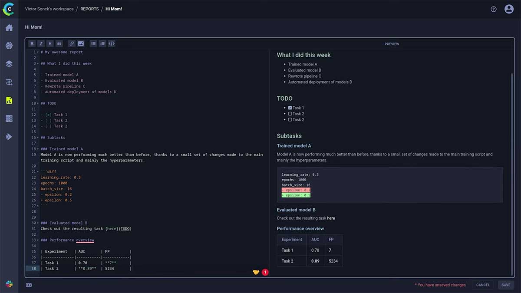521x293 pixels.
Task: Click the ClearML logo in the corner
Action: (x=9, y=9)
